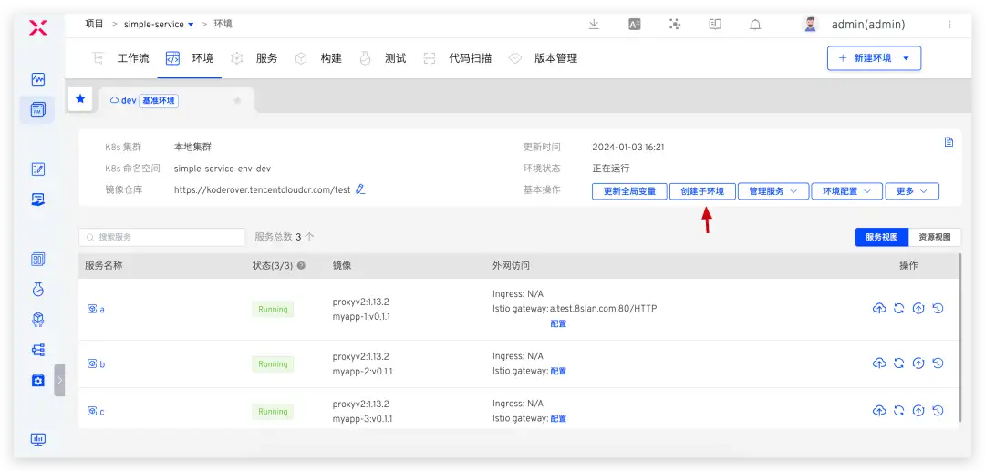Open the 工作流 tab
Viewport: 985px width, 471px height.
point(122,58)
